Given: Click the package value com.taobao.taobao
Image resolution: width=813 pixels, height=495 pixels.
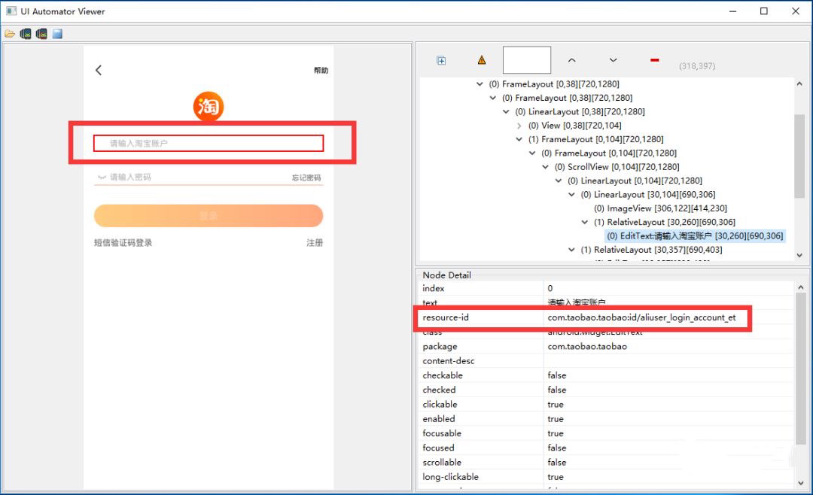Looking at the screenshot, I should (x=587, y=346).
